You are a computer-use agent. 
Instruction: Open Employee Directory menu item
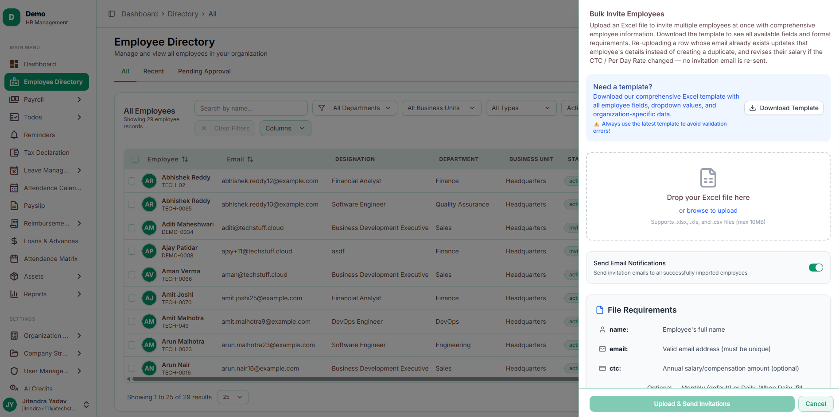tap(47, 82)
